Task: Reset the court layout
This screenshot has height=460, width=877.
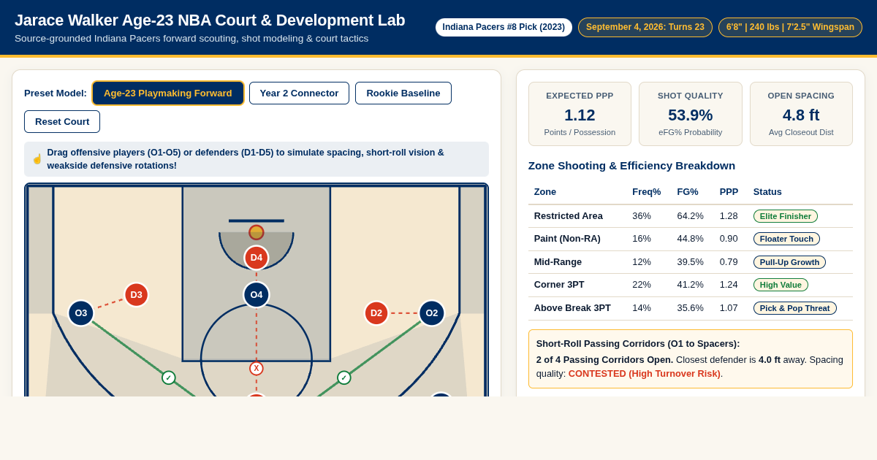Action: point(62,121)
